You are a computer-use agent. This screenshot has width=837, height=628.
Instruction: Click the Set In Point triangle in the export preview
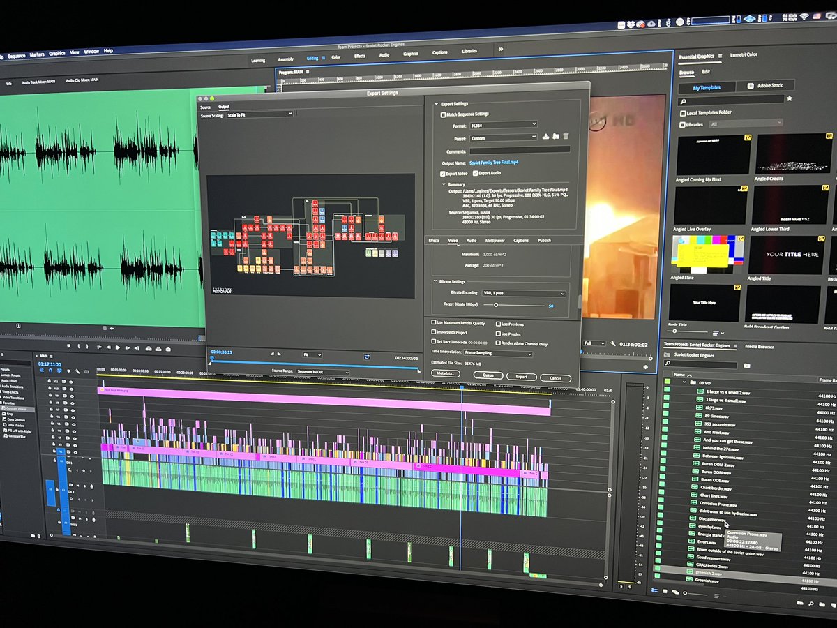point(272,354)
